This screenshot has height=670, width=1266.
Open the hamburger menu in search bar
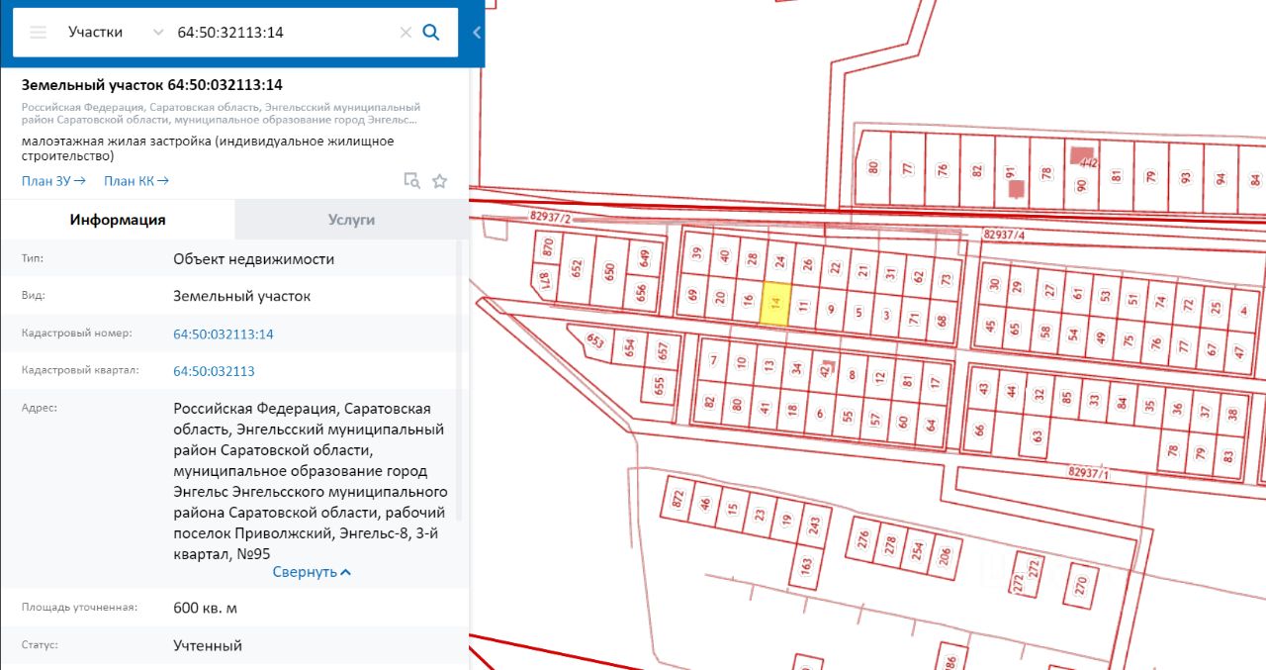click(39, 32)
